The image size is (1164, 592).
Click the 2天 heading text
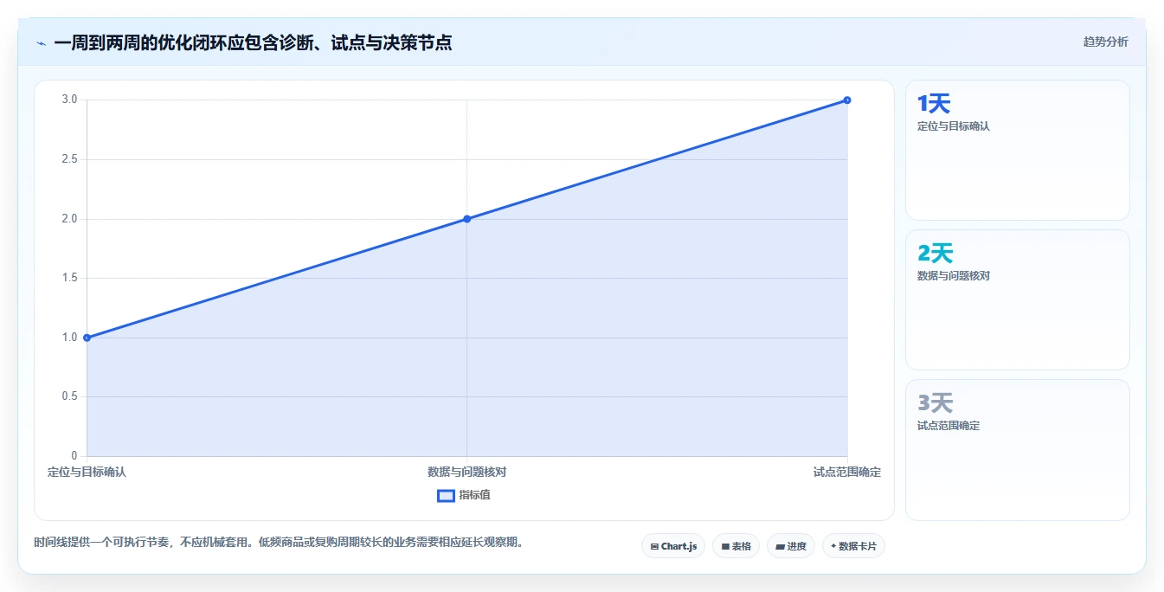click(935, 254)
